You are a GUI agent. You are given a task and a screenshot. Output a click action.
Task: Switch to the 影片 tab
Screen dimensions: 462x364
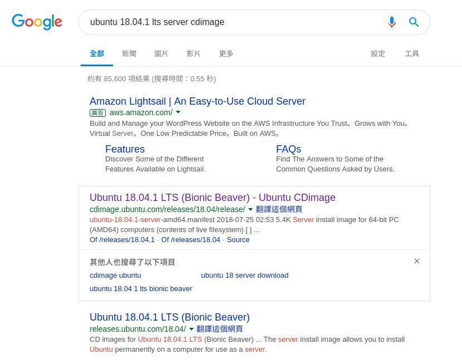tap(193, 53)
